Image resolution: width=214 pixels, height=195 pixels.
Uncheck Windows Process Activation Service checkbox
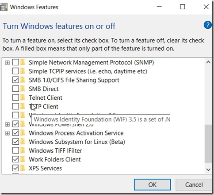coord(15,133)
